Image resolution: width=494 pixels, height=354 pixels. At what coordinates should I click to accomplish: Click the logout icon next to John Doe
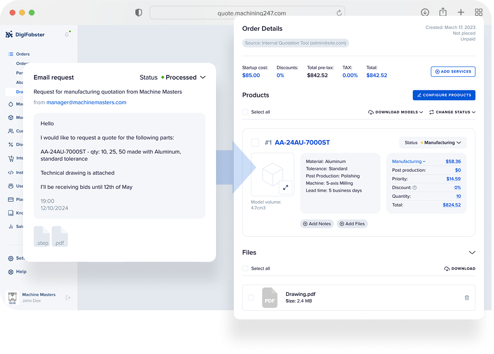(x=68, y=298)
